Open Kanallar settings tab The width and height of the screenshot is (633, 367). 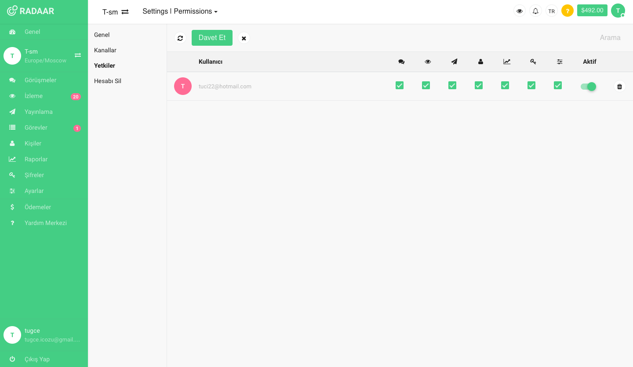point(105,50)
